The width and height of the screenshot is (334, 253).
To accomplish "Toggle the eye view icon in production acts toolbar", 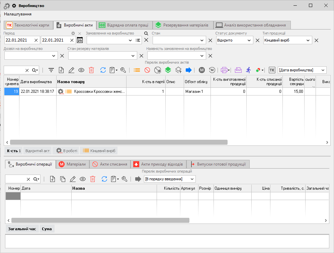I will (x=81, y=70).
